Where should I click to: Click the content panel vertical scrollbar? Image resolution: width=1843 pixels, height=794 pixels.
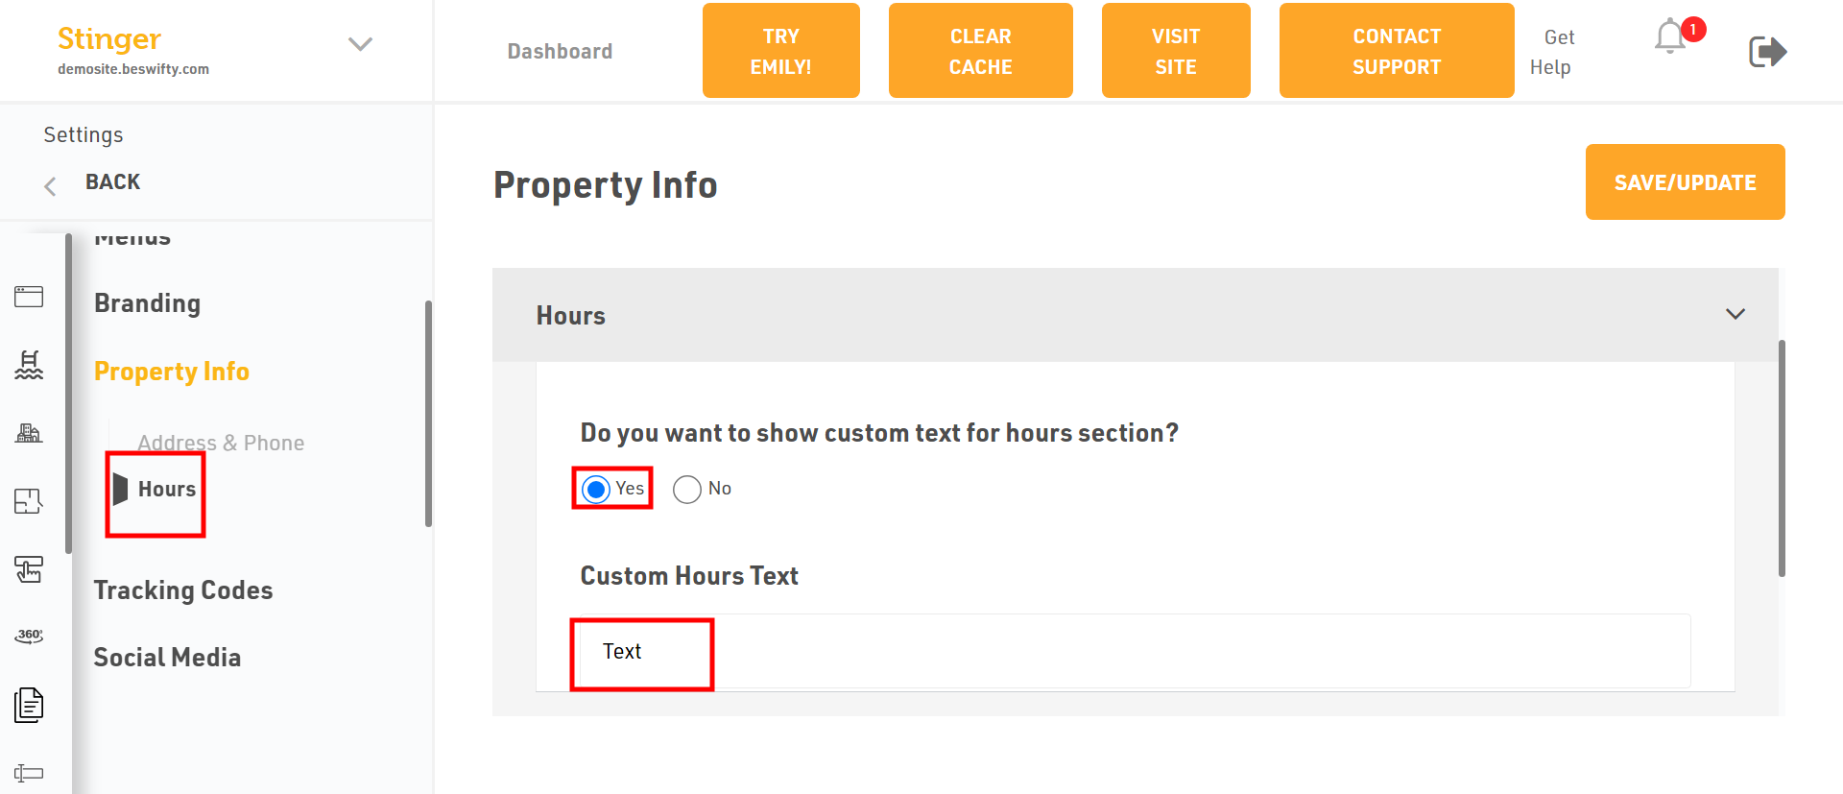[1782, 458]
